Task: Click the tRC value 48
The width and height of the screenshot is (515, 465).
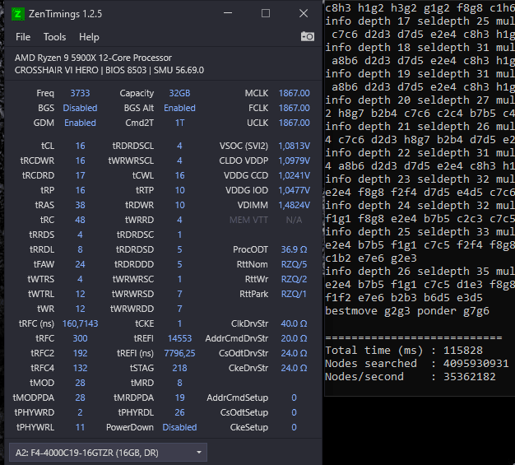Action: click(x=80, y=220)
